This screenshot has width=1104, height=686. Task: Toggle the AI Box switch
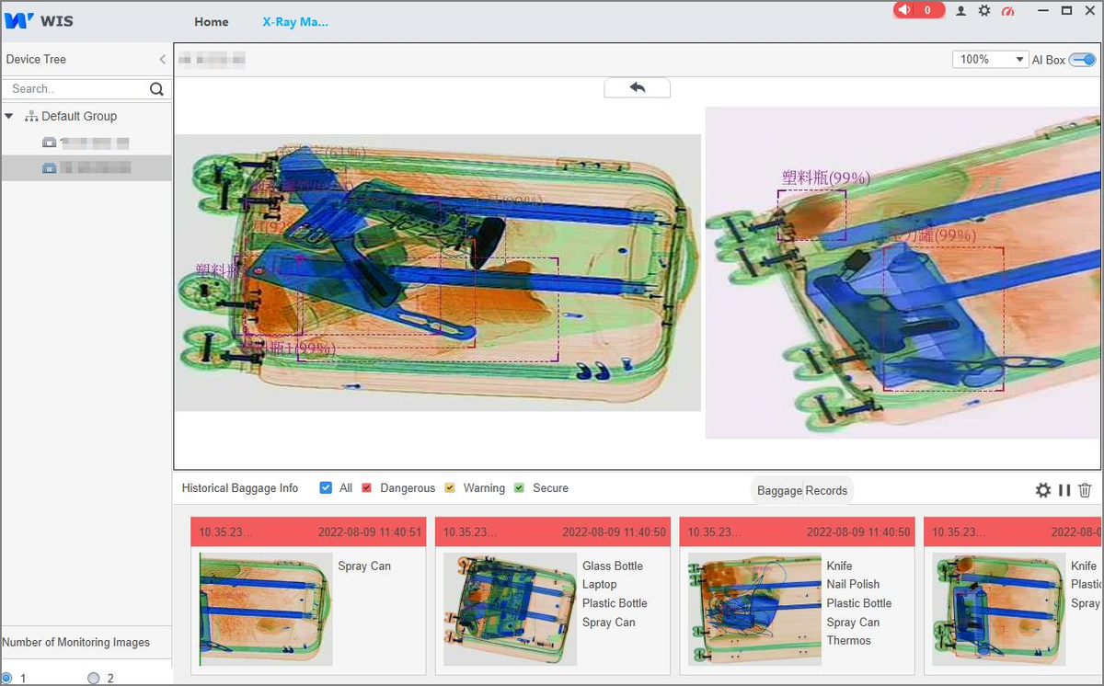coord(1082,60)
